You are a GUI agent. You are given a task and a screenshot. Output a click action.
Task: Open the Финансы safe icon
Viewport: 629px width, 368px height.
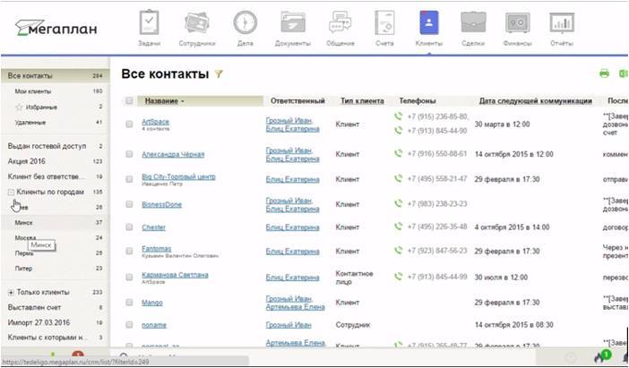click(515, 23)
